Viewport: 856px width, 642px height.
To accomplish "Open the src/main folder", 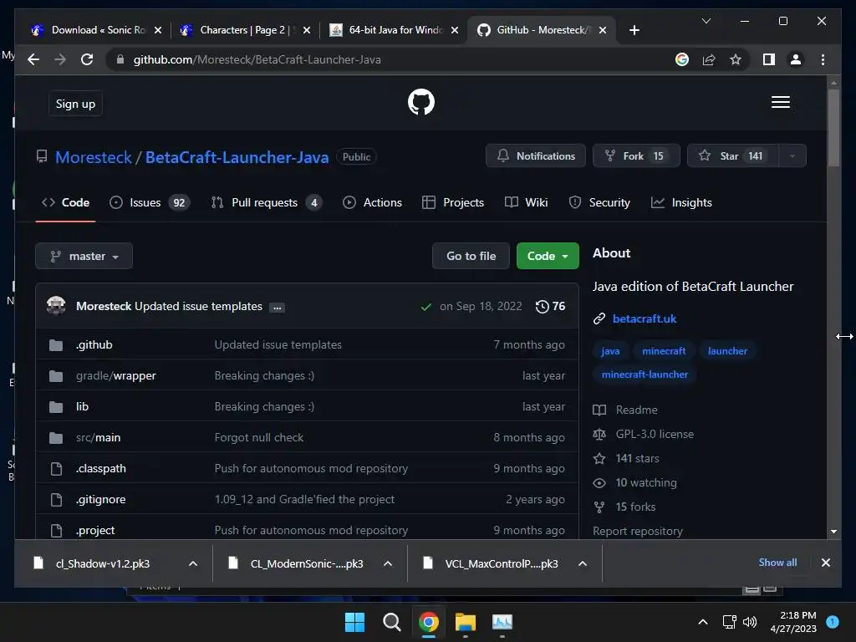I will point(99,438).
